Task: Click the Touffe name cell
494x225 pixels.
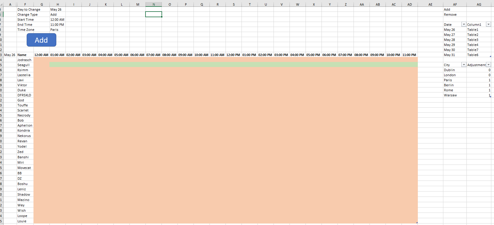Action: 25,105
